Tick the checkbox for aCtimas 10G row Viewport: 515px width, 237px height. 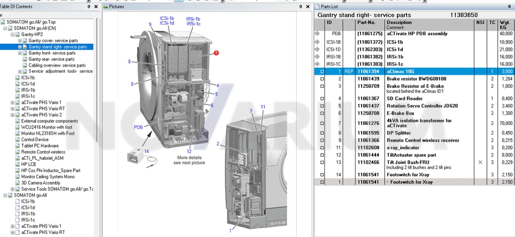coord(322,71)
